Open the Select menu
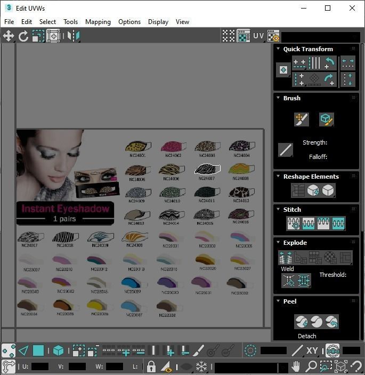This screenshot has height=375, width=365. 47,22
